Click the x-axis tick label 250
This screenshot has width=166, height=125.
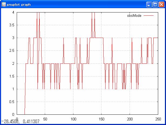158,119
